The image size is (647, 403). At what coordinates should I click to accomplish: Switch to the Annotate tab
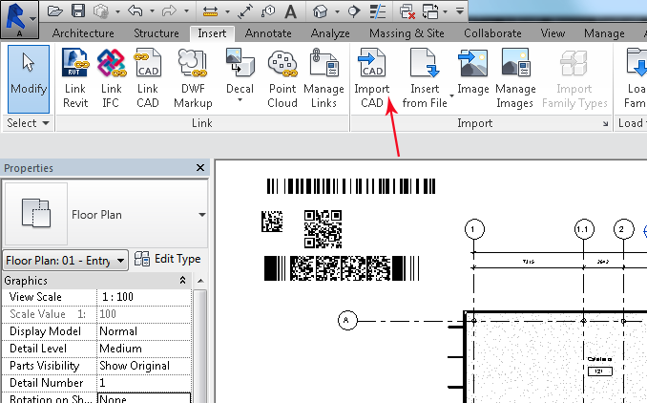coord(268,33)
